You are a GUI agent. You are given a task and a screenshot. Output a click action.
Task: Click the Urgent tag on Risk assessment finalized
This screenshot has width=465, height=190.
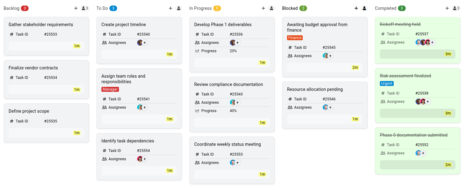click(x=387, y=83)
